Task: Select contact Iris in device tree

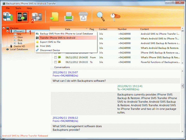Action: click(19, 34)
